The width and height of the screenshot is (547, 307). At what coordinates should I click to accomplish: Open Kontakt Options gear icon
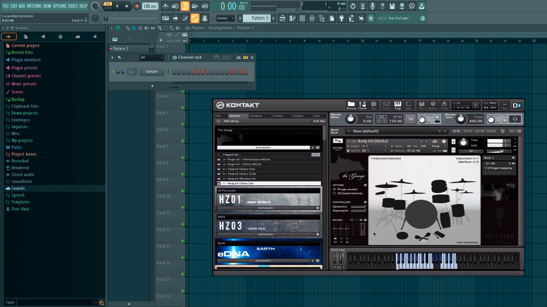[x=433, y=105]
